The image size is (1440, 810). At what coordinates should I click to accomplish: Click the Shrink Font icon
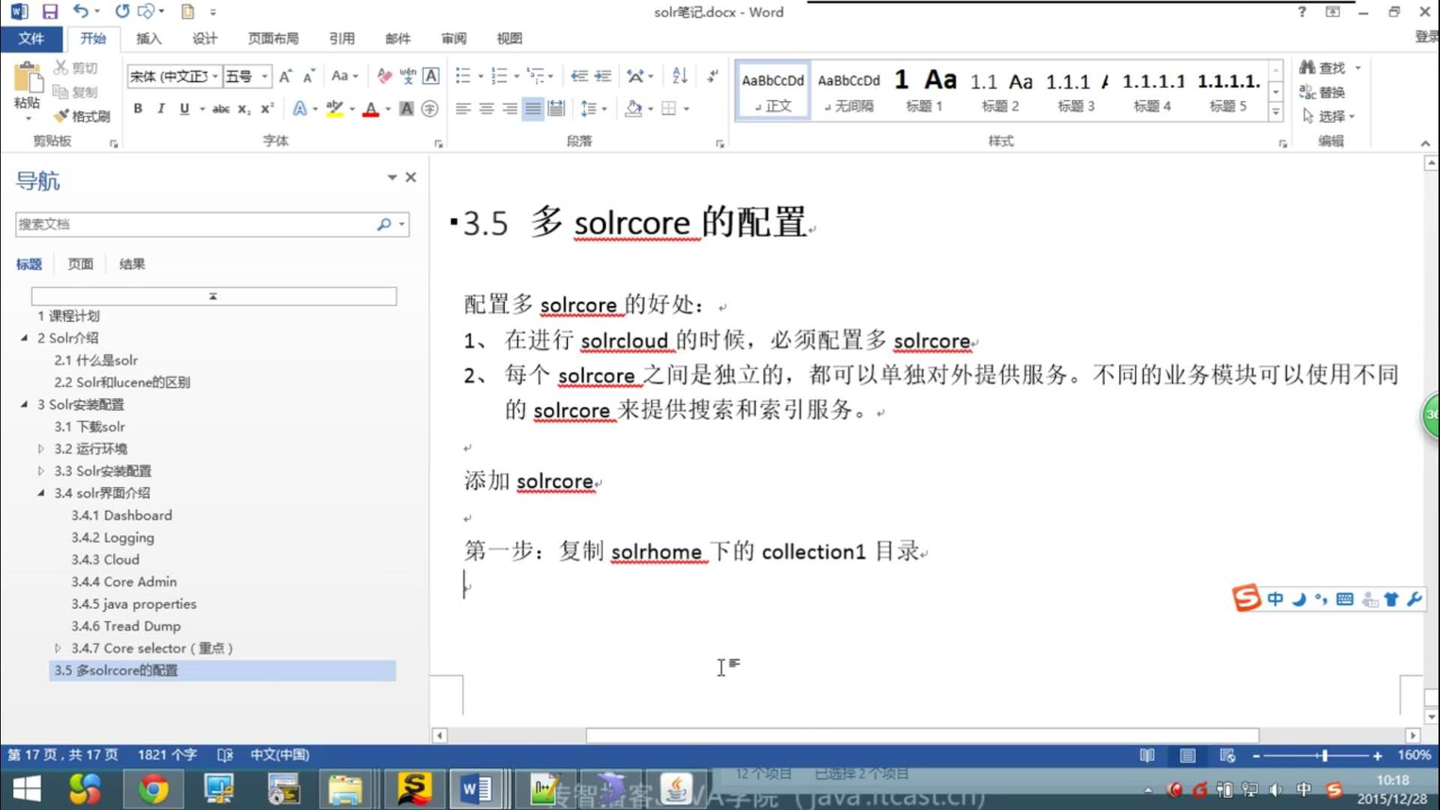tap(309, 76)
